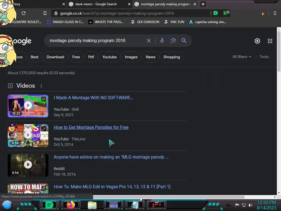The image size is (281, 211).
Task: Open WHATS THE PASS... bookmark
Action: pyautogui.click(x=106, y=22)
